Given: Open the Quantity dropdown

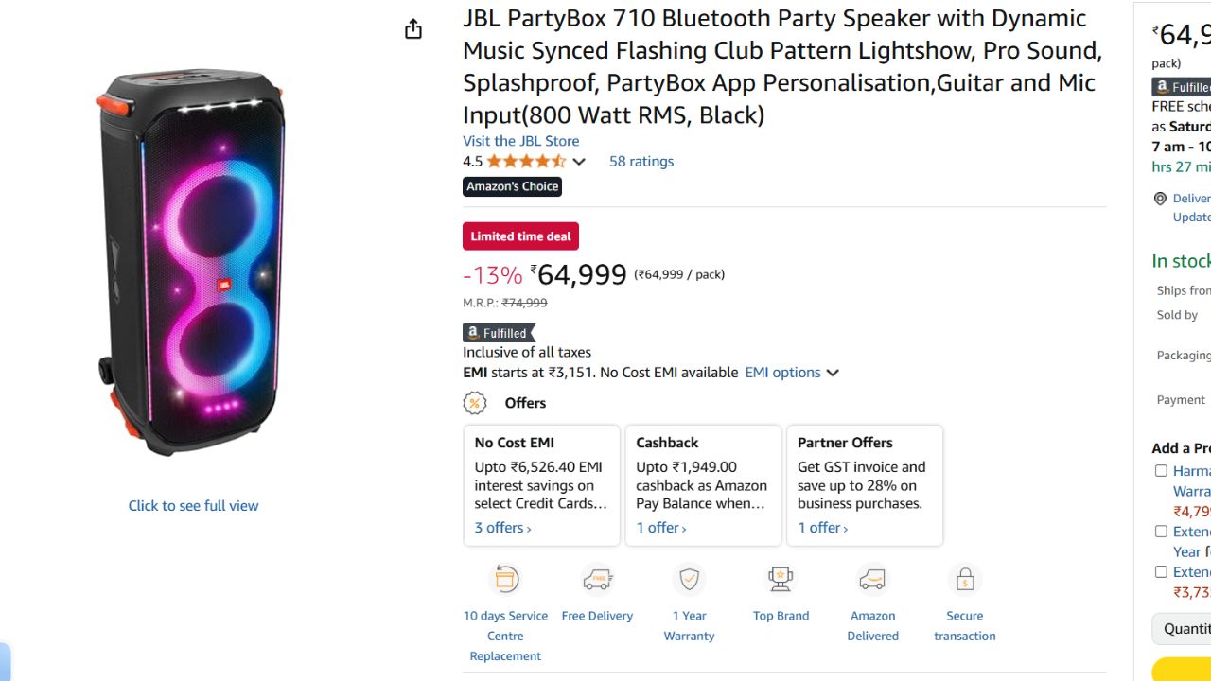Looking at the screenshot, I should [1182, 629].
